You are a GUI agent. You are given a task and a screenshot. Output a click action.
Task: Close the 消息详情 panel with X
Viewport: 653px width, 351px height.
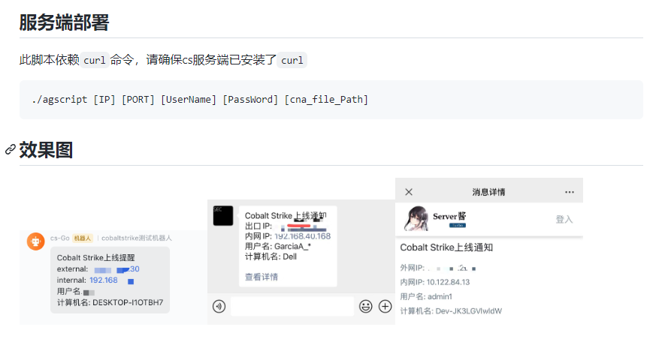(409, 192)
